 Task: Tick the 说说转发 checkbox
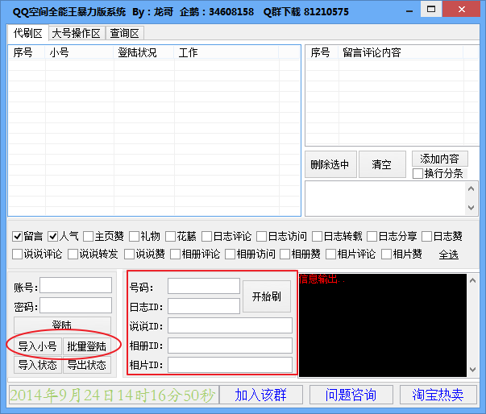coord(73,255)
